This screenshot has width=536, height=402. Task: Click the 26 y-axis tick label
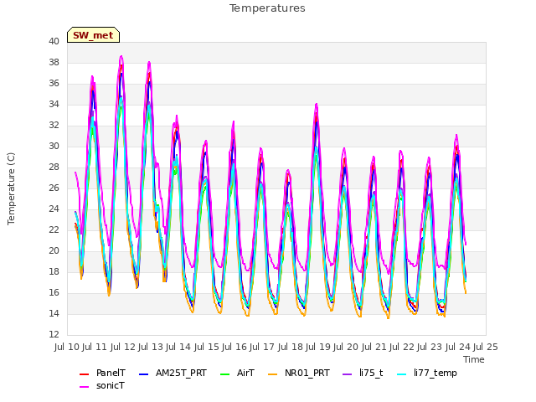point(54,188)
